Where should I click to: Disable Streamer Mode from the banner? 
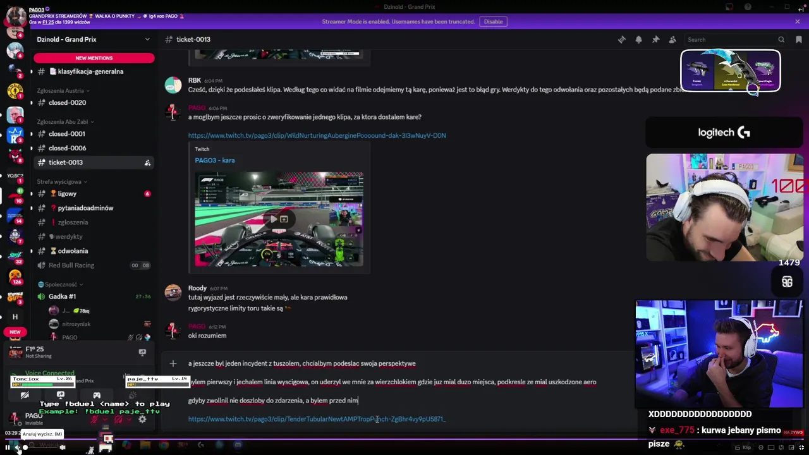coord(493,21)
